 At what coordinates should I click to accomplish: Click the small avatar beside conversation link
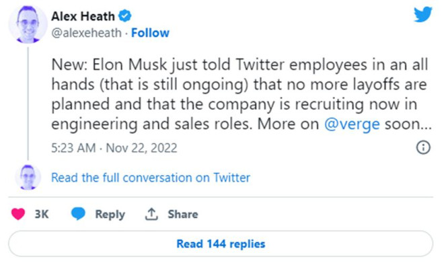tap(28, 177)
